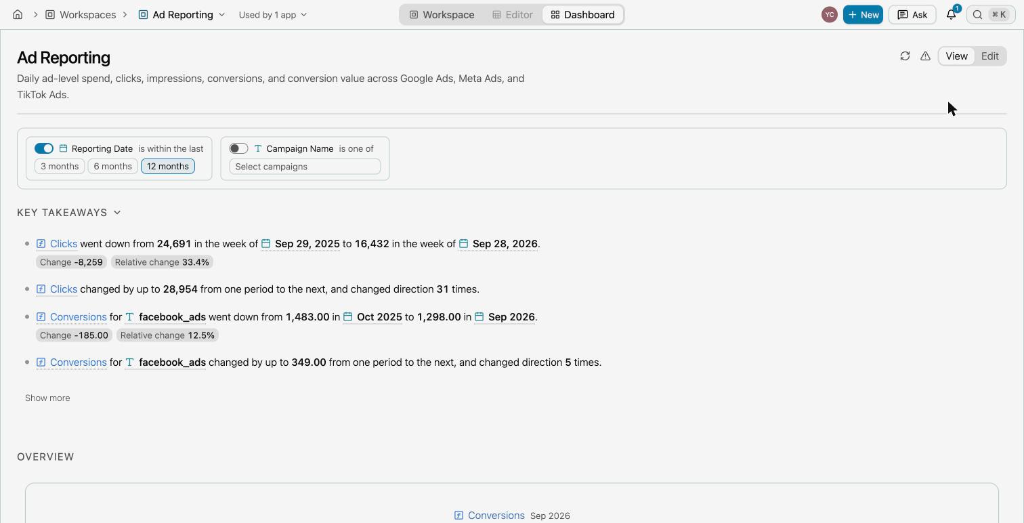Click the calendar icon before Sep 28, 2026
1024x523 pixels.
pos(464,243)
